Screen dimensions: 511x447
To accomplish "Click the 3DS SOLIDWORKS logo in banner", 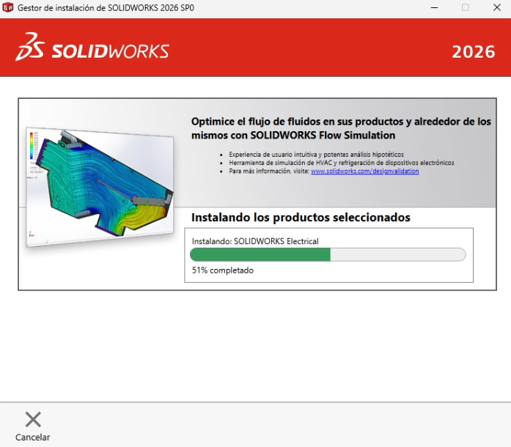I will (92, 47).
